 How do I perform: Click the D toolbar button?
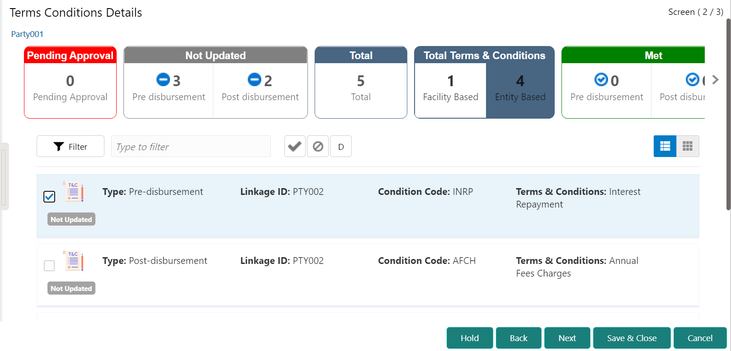tap(341, 147)
